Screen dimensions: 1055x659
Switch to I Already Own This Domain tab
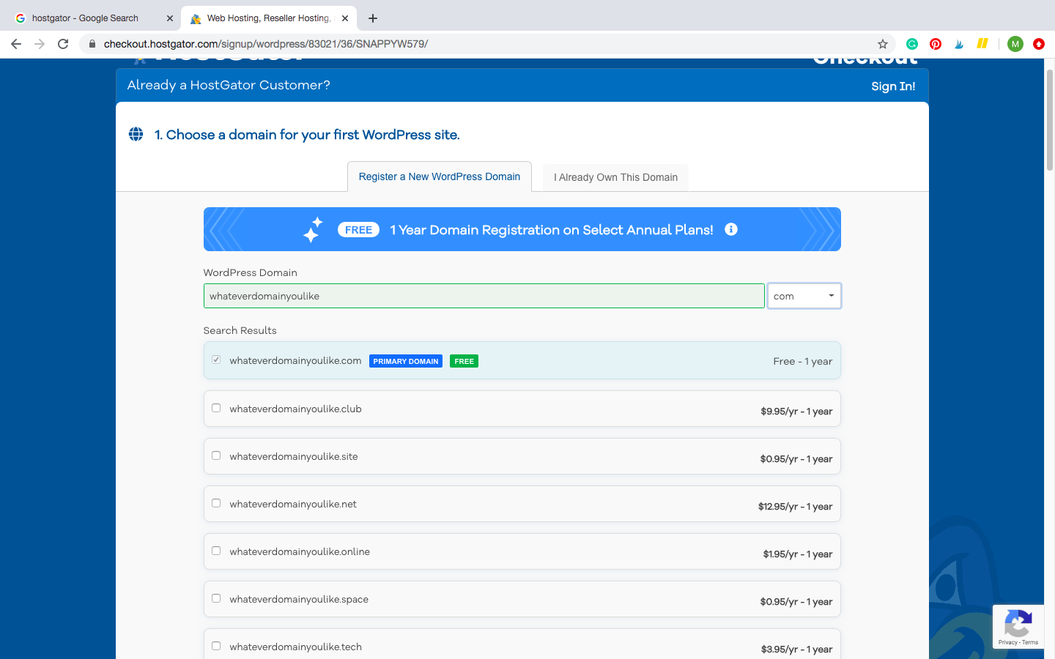tap(615, 177)
